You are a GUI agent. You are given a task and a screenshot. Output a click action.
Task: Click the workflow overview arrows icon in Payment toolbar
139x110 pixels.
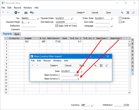click(x=128, y=13)
